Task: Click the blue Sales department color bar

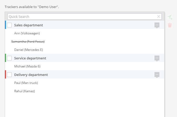Action: 5,25
